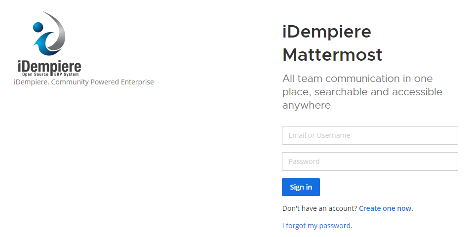Click the word 'iDempiere' in the large heading
The width and height of the screenshot is (475, 237).
(x=326, y=32)
